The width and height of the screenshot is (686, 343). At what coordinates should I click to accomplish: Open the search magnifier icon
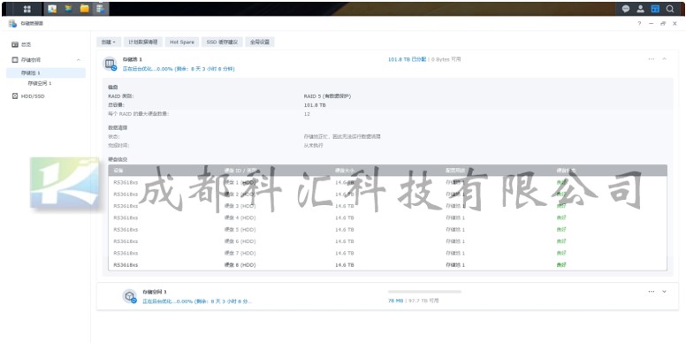pos(670,9)
